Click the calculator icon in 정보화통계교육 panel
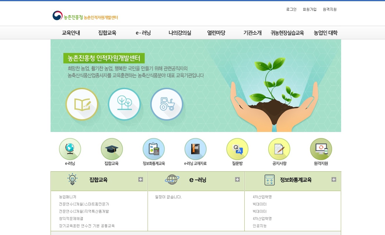 pos(270,180)
